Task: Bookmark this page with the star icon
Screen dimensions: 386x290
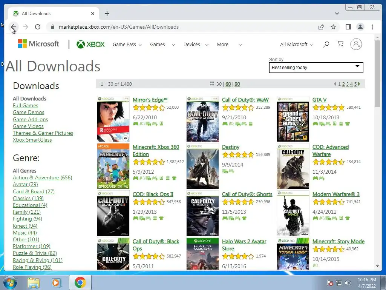Action: click(x=333, y=27)
